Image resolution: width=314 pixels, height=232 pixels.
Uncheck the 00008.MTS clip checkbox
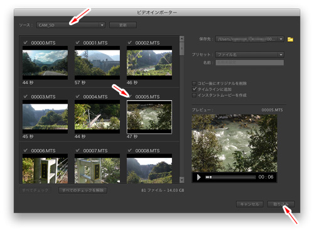coord(129,150)
